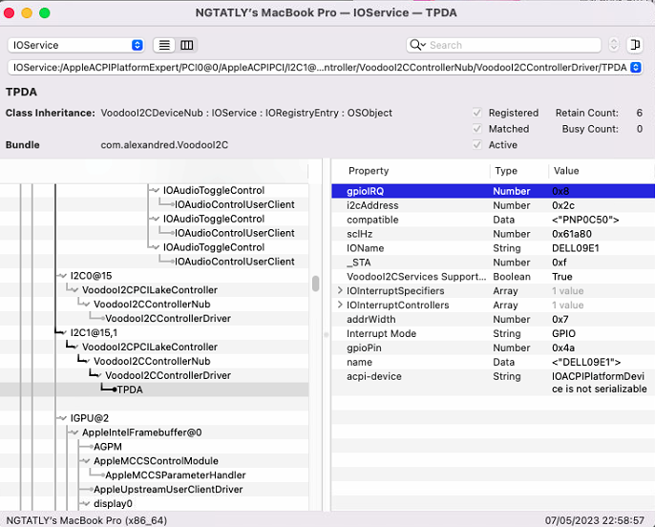Toggle the Active checkbox
Image resolution: width=655 pixels, height=527 pixels.
[x=476, y=145]
